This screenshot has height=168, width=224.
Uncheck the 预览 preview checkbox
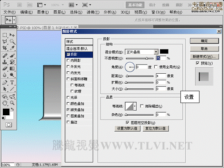pos(197,63)
